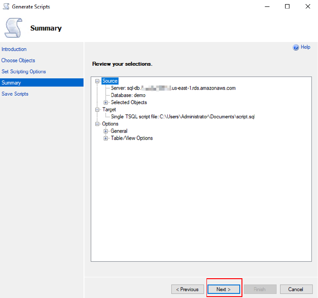Expand the Selected Objects node

pyautogui.click(x=106, y=103)
